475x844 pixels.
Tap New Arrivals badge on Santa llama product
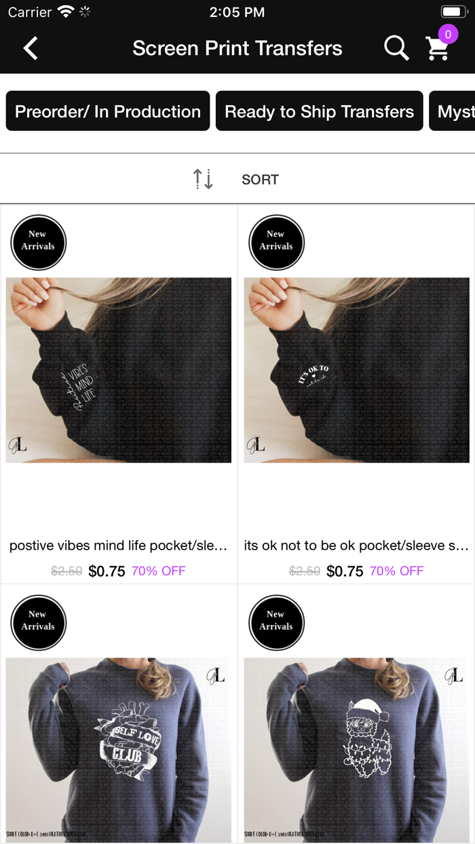coord(276,623)
